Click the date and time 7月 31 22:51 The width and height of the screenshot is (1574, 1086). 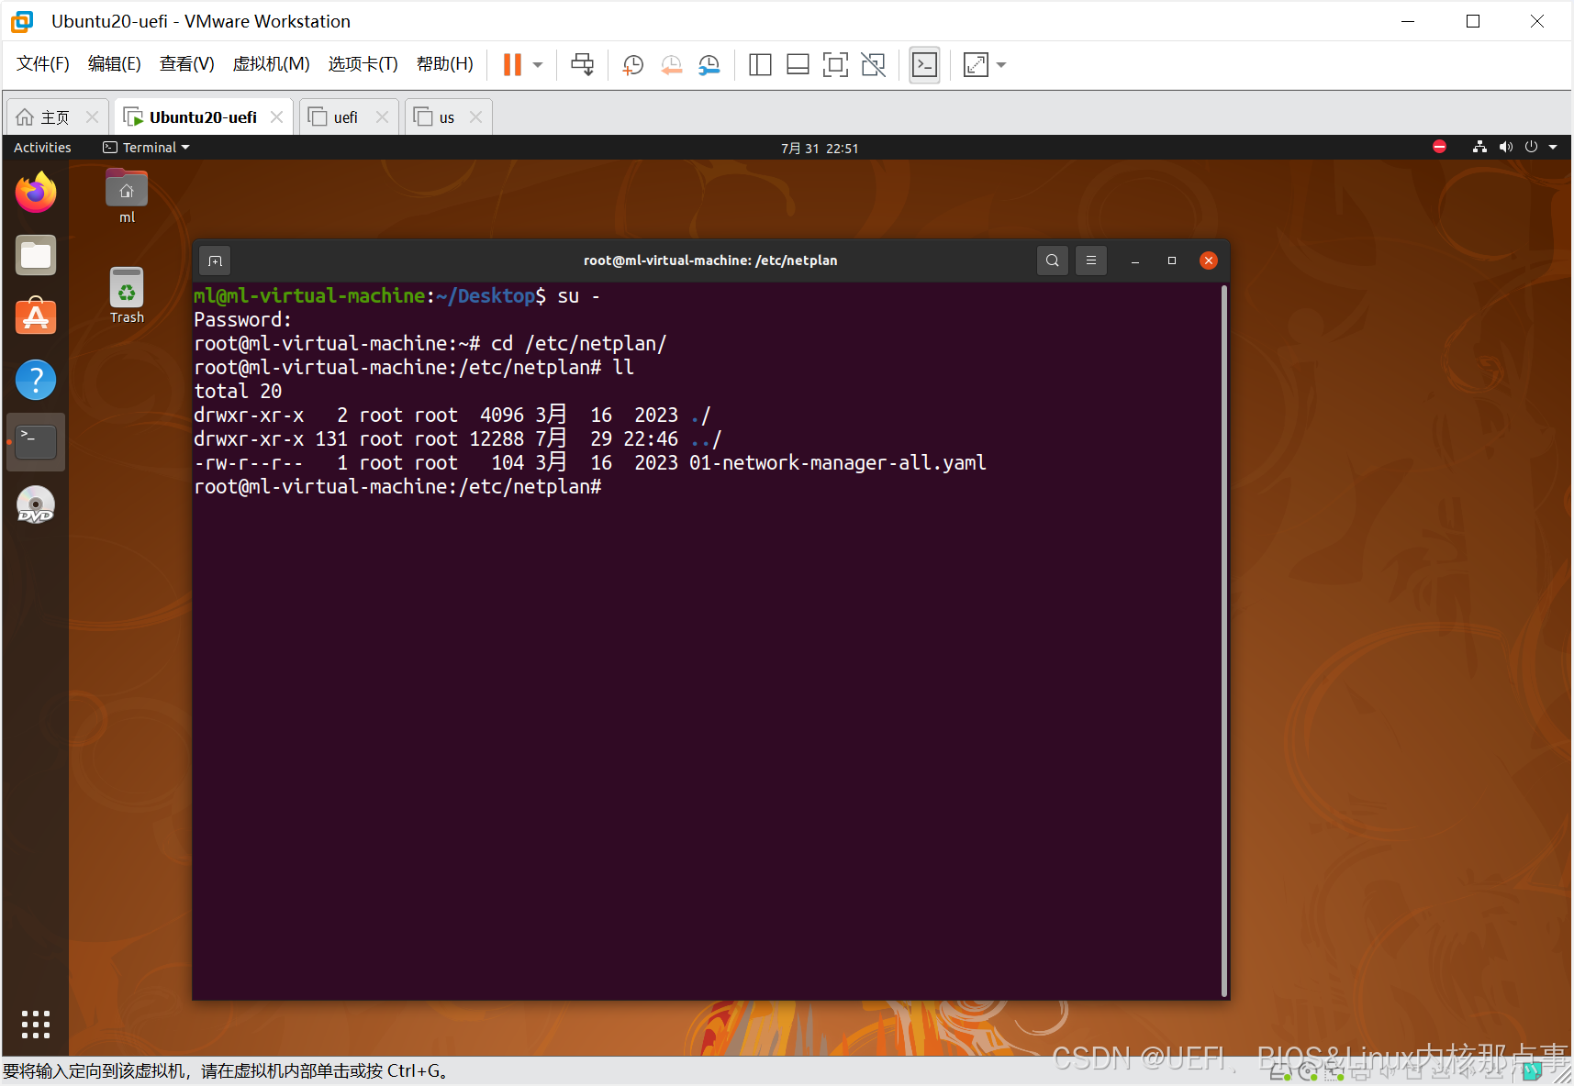click(x=820, y=148)
